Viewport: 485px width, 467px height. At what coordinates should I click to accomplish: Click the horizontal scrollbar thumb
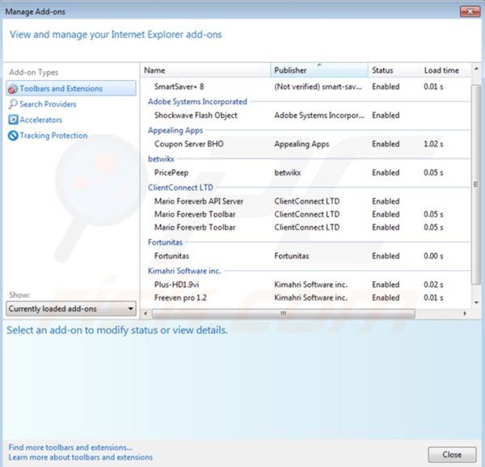click(284, 313)
